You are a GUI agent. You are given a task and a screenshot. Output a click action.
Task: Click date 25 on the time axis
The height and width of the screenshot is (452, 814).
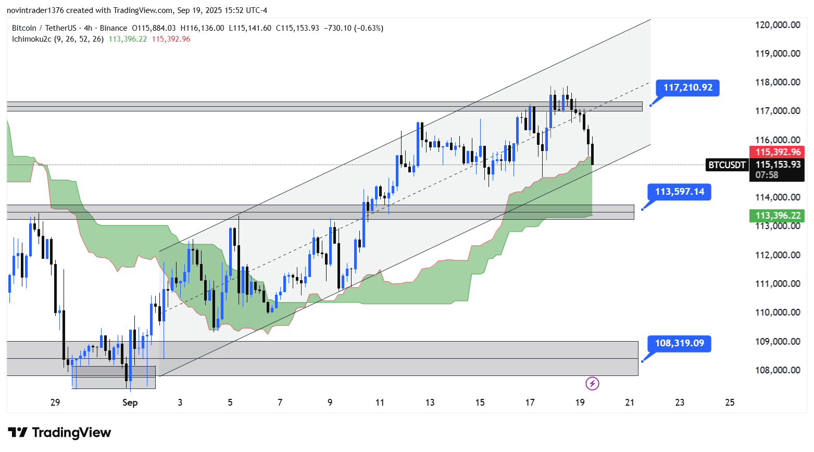[x=730, y=403]
